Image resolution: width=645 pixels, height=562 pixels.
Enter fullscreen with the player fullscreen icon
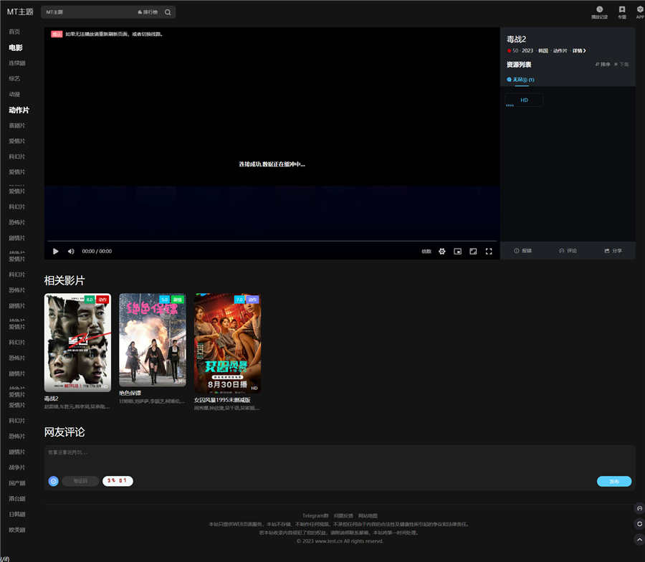489,252
